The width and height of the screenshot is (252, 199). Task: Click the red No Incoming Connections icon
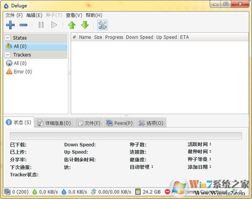[x=167, y=191]
